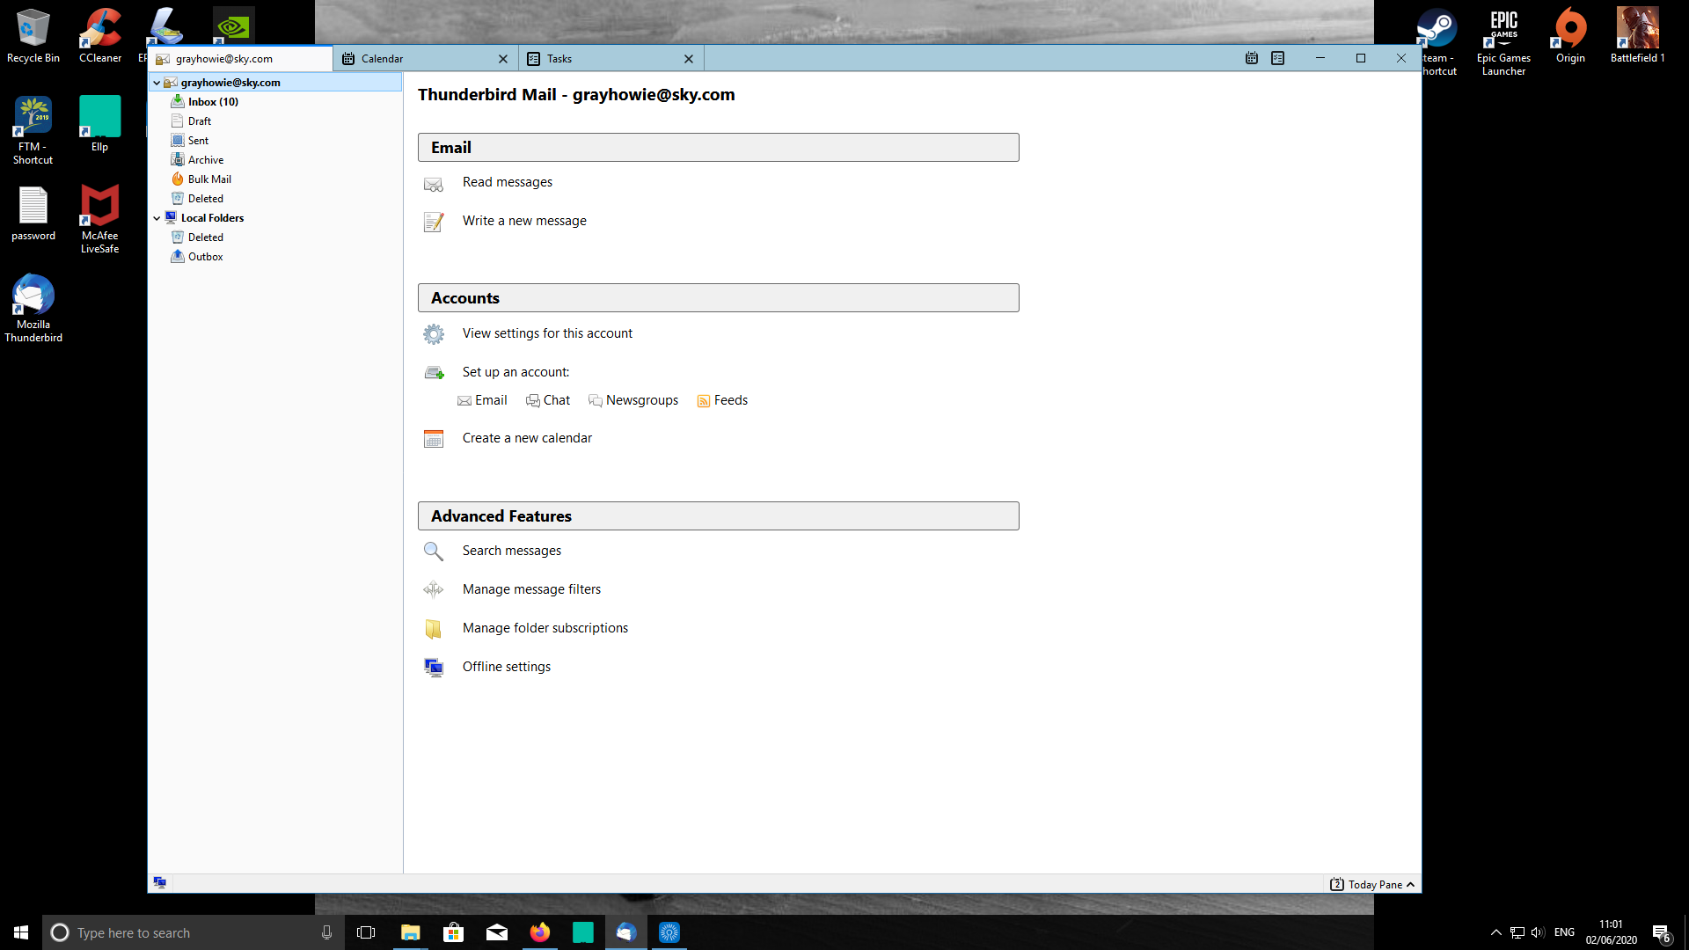Click the Search messages magnifier icon
Viewport: 1689px width, 950px height.
pyautogui.click(x=433, y=552)
